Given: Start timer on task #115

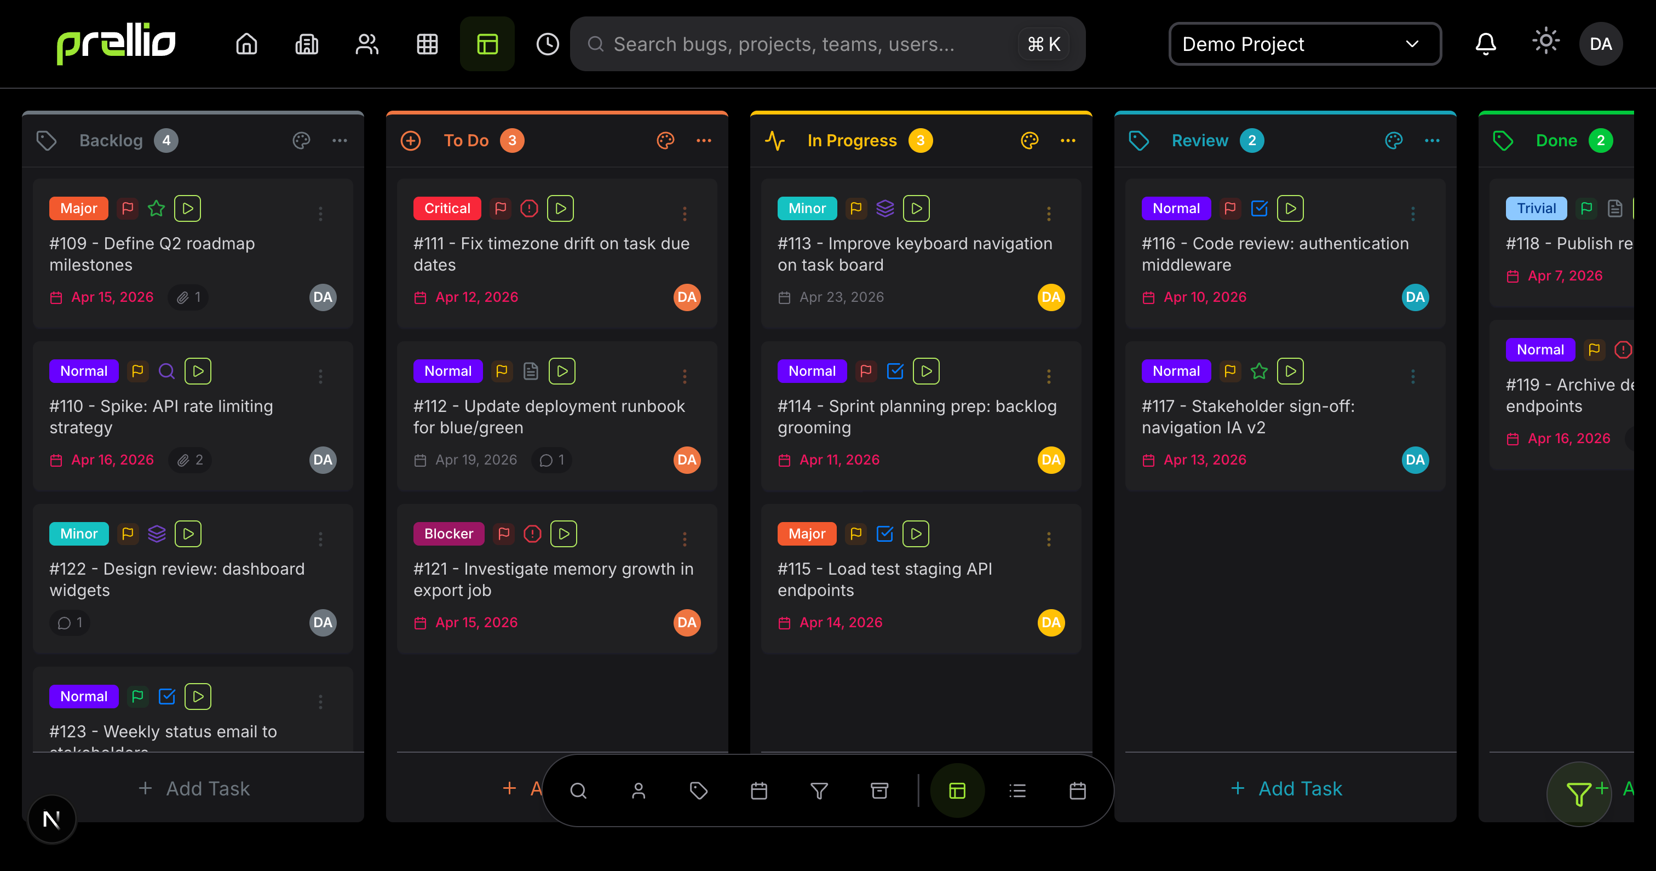Looking at the screenshot, I should 916,534.
